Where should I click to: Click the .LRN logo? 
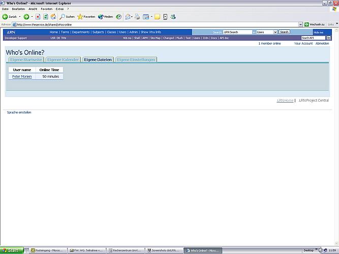point(11,32)
